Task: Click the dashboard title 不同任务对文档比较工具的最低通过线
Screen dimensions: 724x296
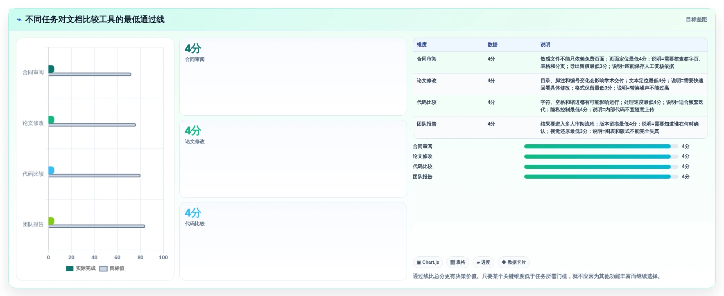Action: [x=95, y=20]
